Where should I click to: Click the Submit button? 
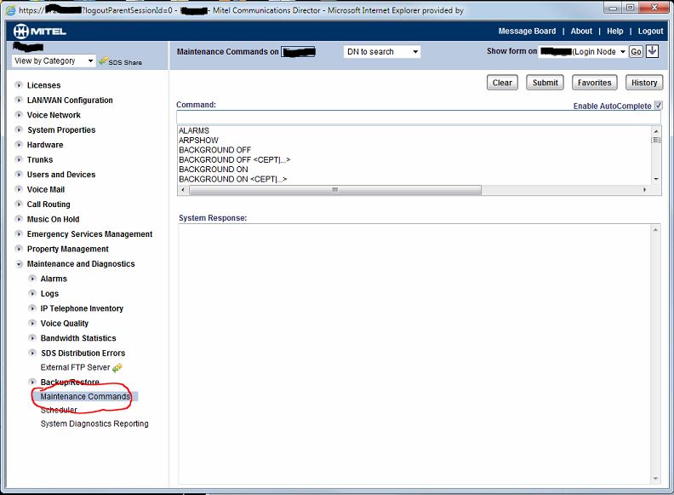545,83
